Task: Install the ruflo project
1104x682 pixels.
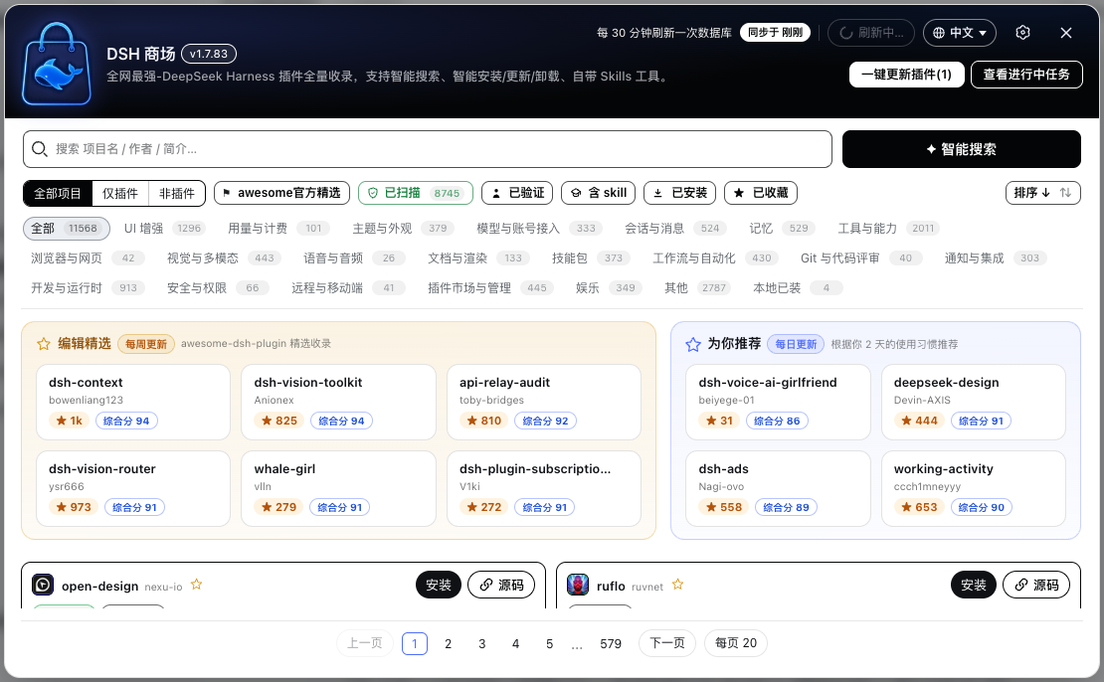Action: [x=973, y=585]
